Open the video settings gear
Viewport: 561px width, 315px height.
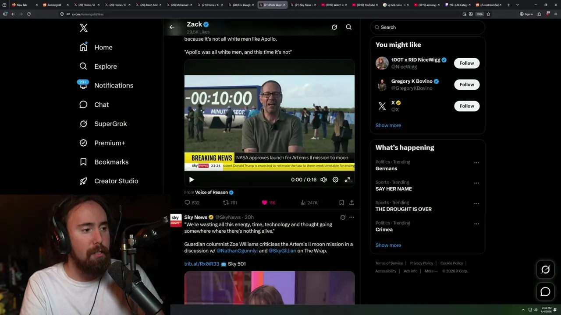tap(335, 179)
